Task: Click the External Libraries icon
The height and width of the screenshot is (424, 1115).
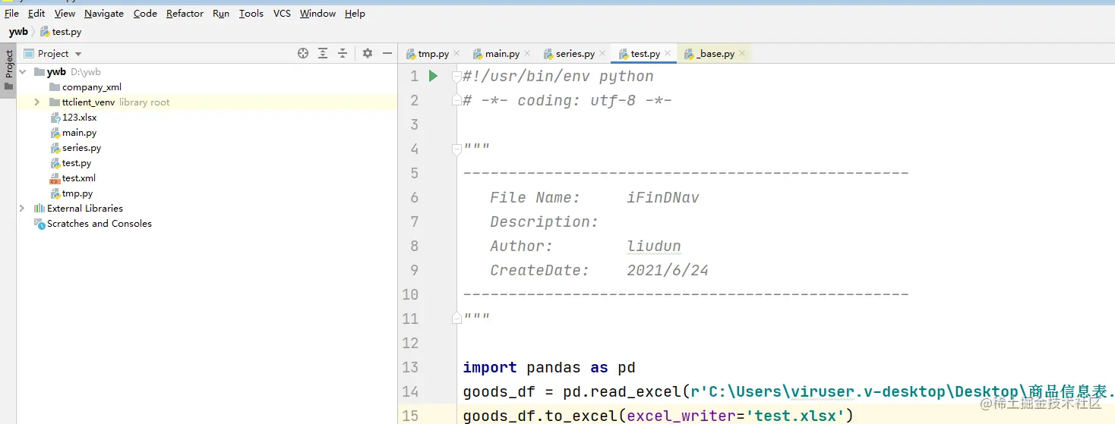Action: click(x=39, y=209)
